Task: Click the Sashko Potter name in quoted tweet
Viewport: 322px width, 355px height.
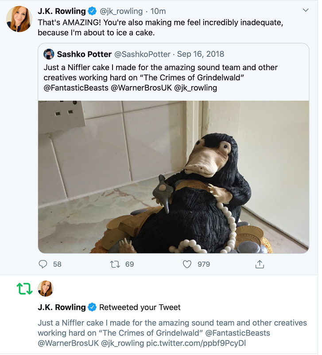Action: pos(84,54)
